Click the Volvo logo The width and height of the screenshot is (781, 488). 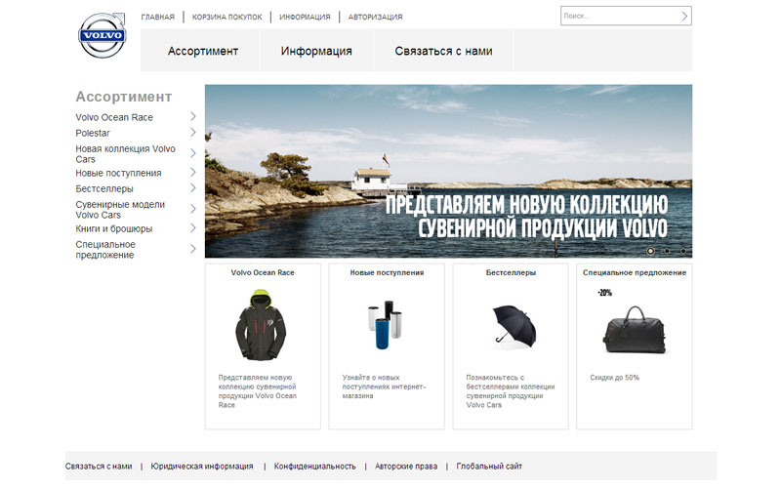(103, 35)
